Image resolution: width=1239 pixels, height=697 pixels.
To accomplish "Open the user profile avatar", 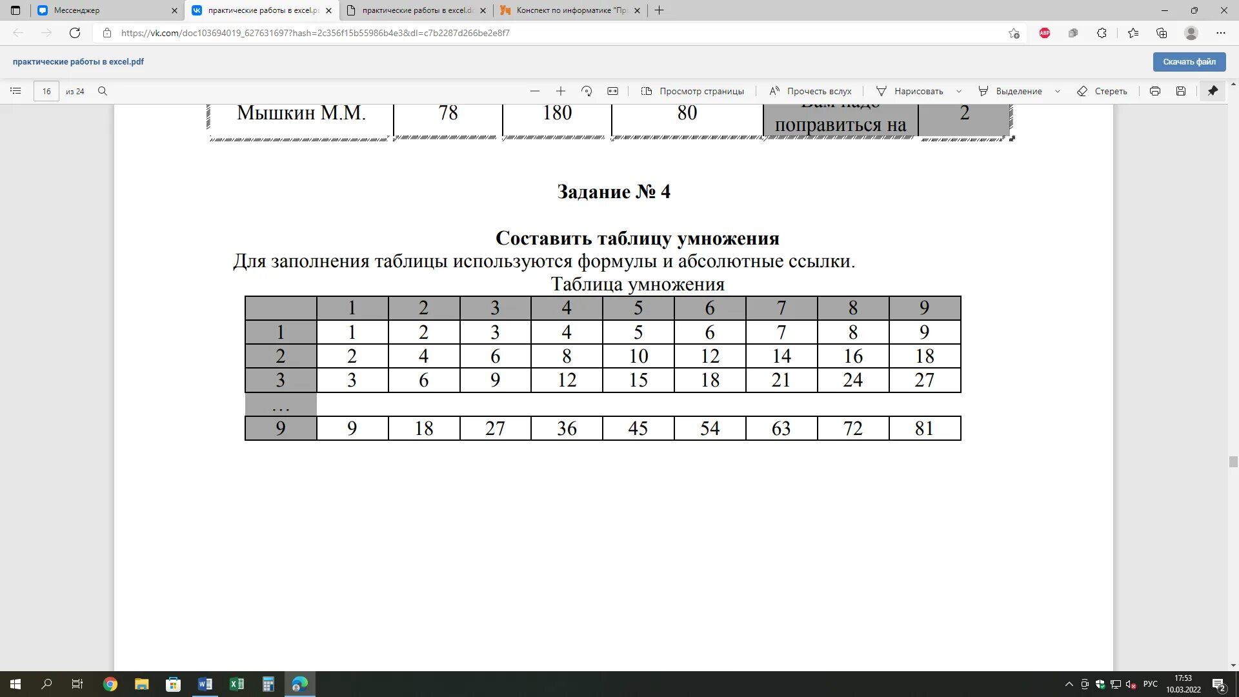I will tap(1191, 33).
